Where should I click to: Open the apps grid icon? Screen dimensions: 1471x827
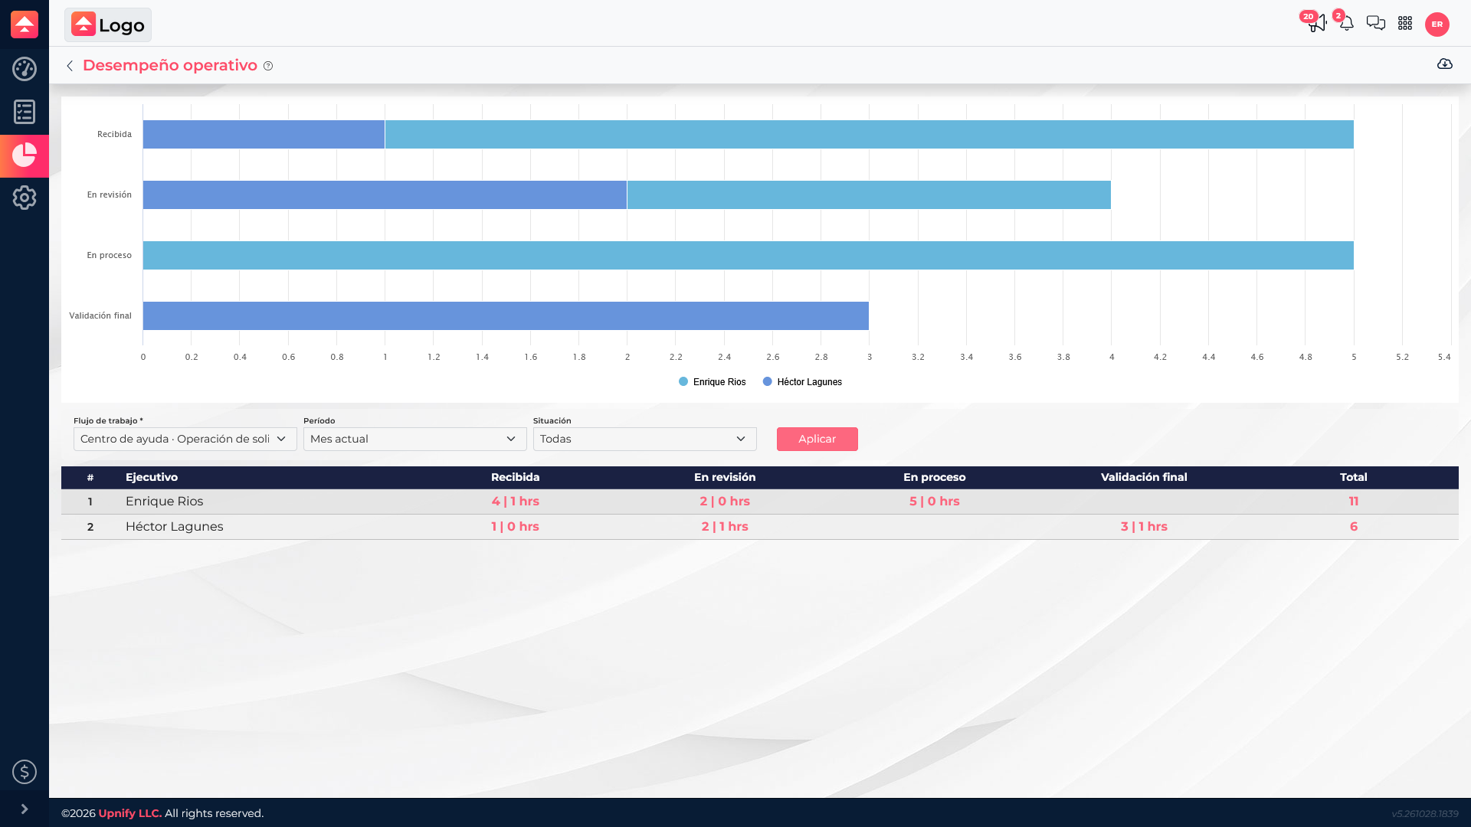tap(1405, 24)
